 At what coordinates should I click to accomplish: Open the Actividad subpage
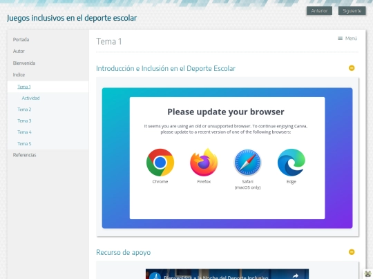pyautogui.click(x=30, y=99)
